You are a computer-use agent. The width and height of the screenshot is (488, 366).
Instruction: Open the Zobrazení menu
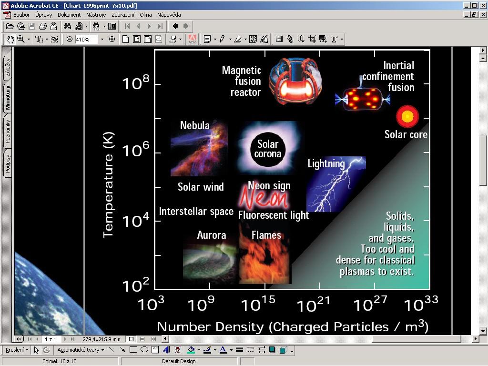click(x=123, y=15)
